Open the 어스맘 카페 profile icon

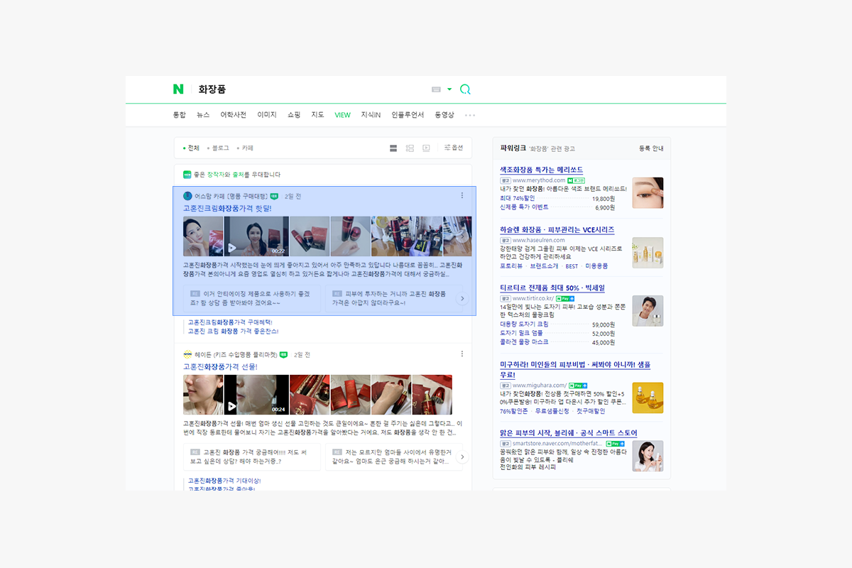187,196
